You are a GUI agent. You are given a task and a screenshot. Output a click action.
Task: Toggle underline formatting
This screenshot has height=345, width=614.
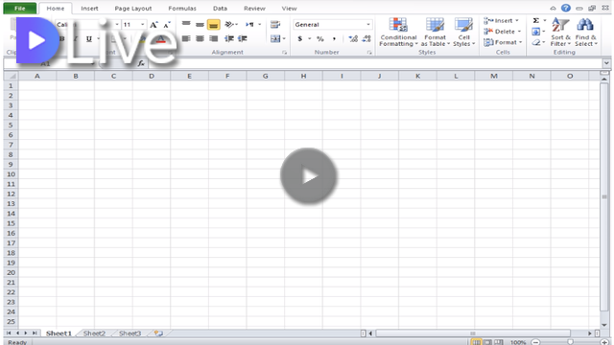pyautogui.click(x=89, y=38)
